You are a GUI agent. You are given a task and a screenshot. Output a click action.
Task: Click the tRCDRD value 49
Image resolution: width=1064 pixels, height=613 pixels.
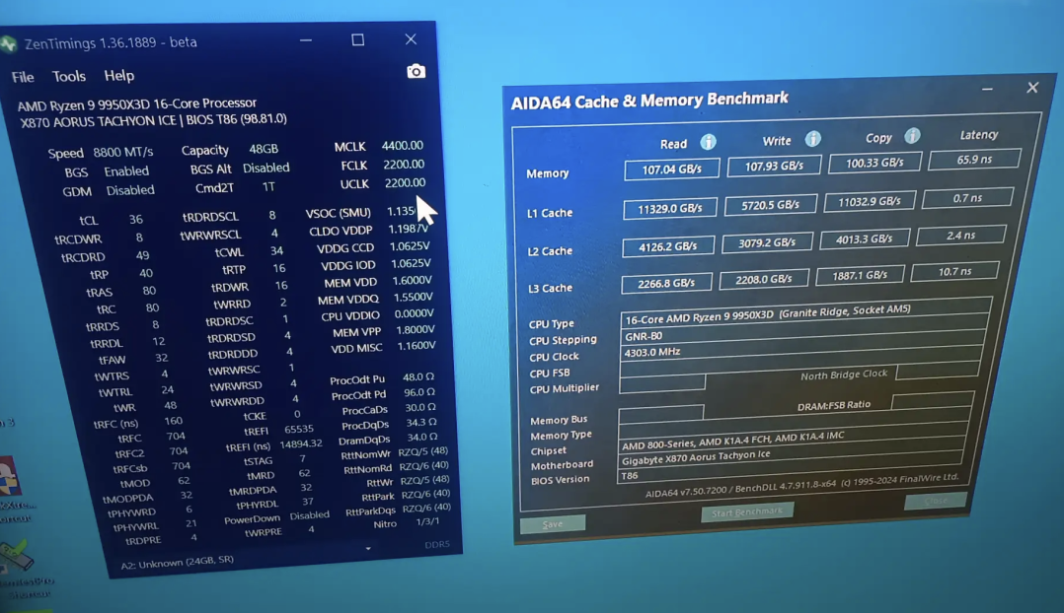[x=142, y=255]
